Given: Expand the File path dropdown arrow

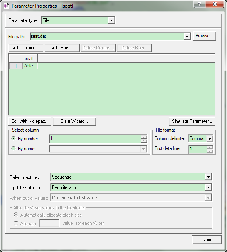Looking at the screenshot, I should [x=187, y=37].
